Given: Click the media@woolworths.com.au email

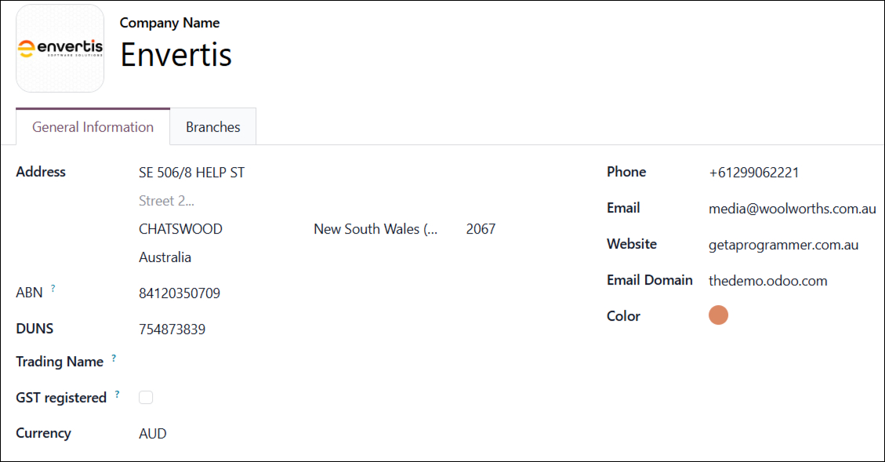Looking at the screenshot, I should point(793,209).
